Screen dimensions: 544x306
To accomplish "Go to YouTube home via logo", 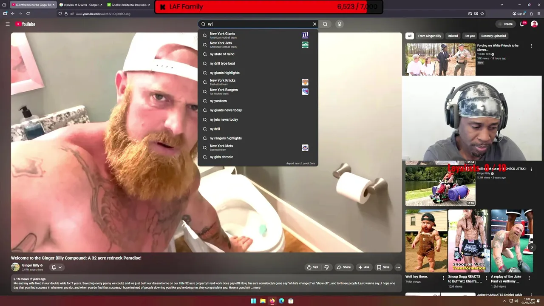I will [25, 24].
